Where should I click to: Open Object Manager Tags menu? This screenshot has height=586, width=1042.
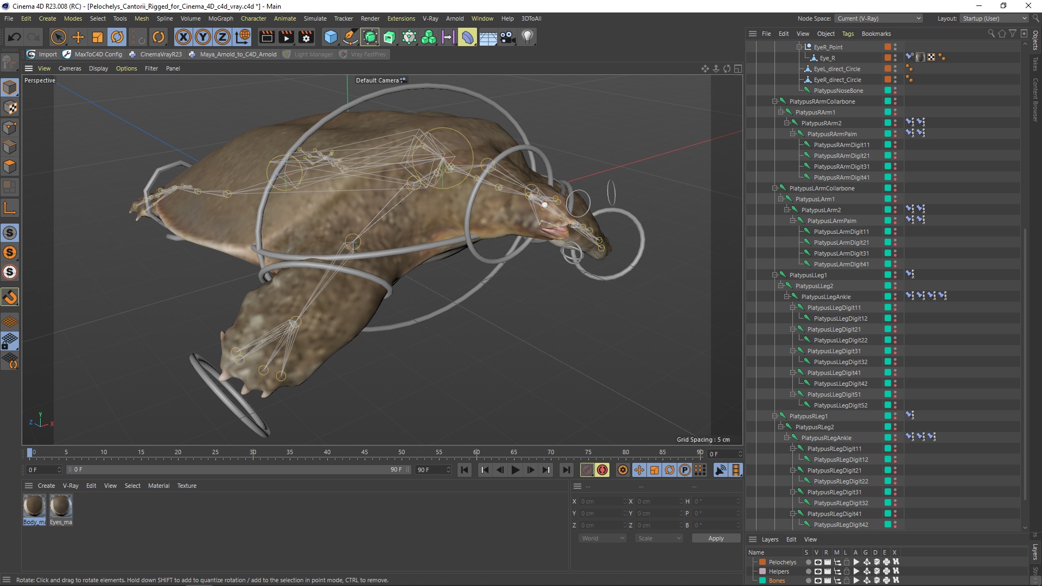coord(848,34)
